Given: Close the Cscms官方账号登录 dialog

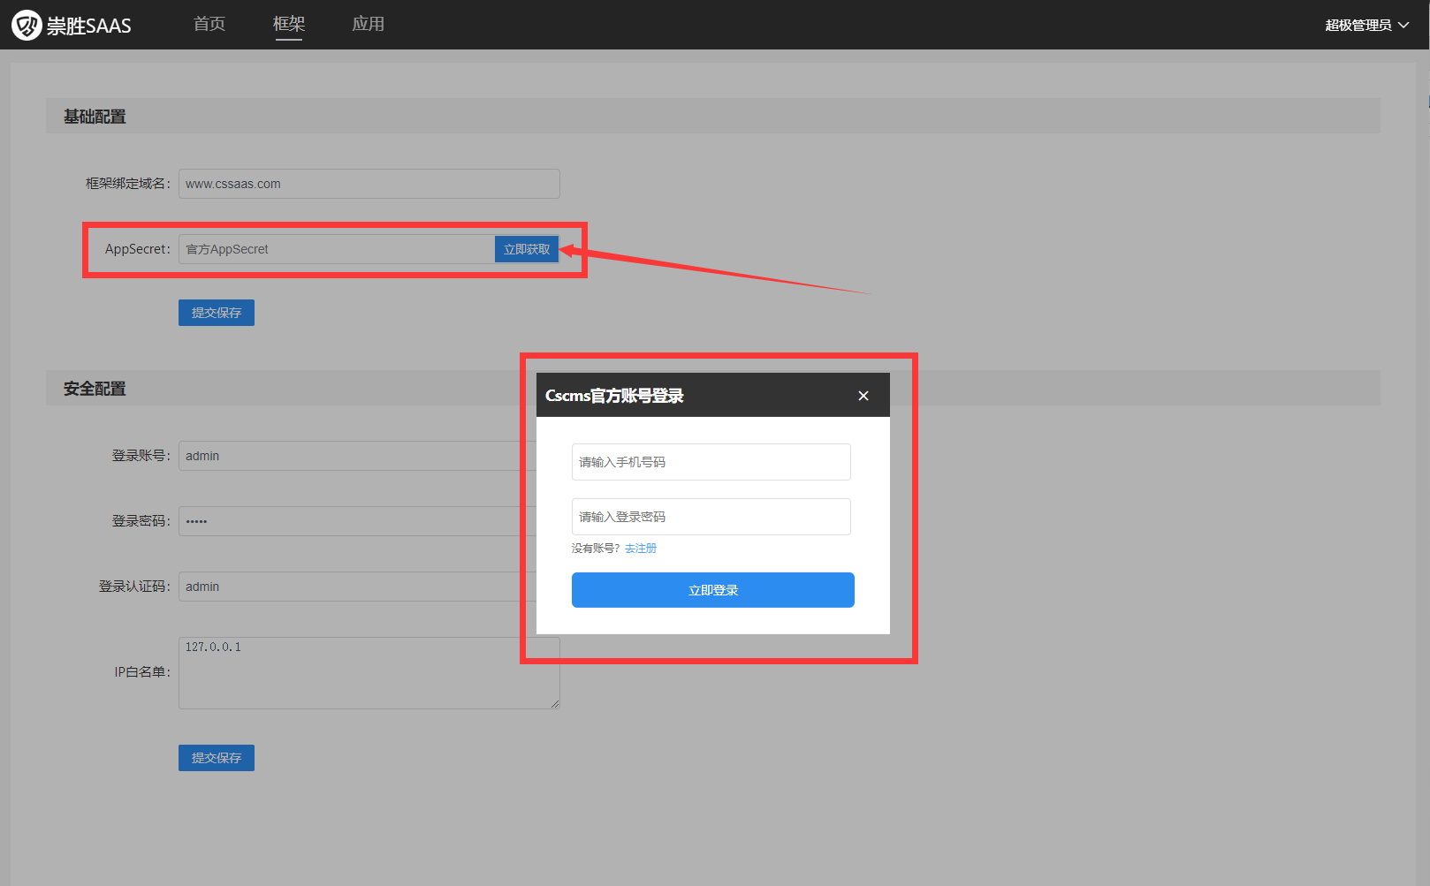Looking at the screenshot, I should tap(863, 396).
